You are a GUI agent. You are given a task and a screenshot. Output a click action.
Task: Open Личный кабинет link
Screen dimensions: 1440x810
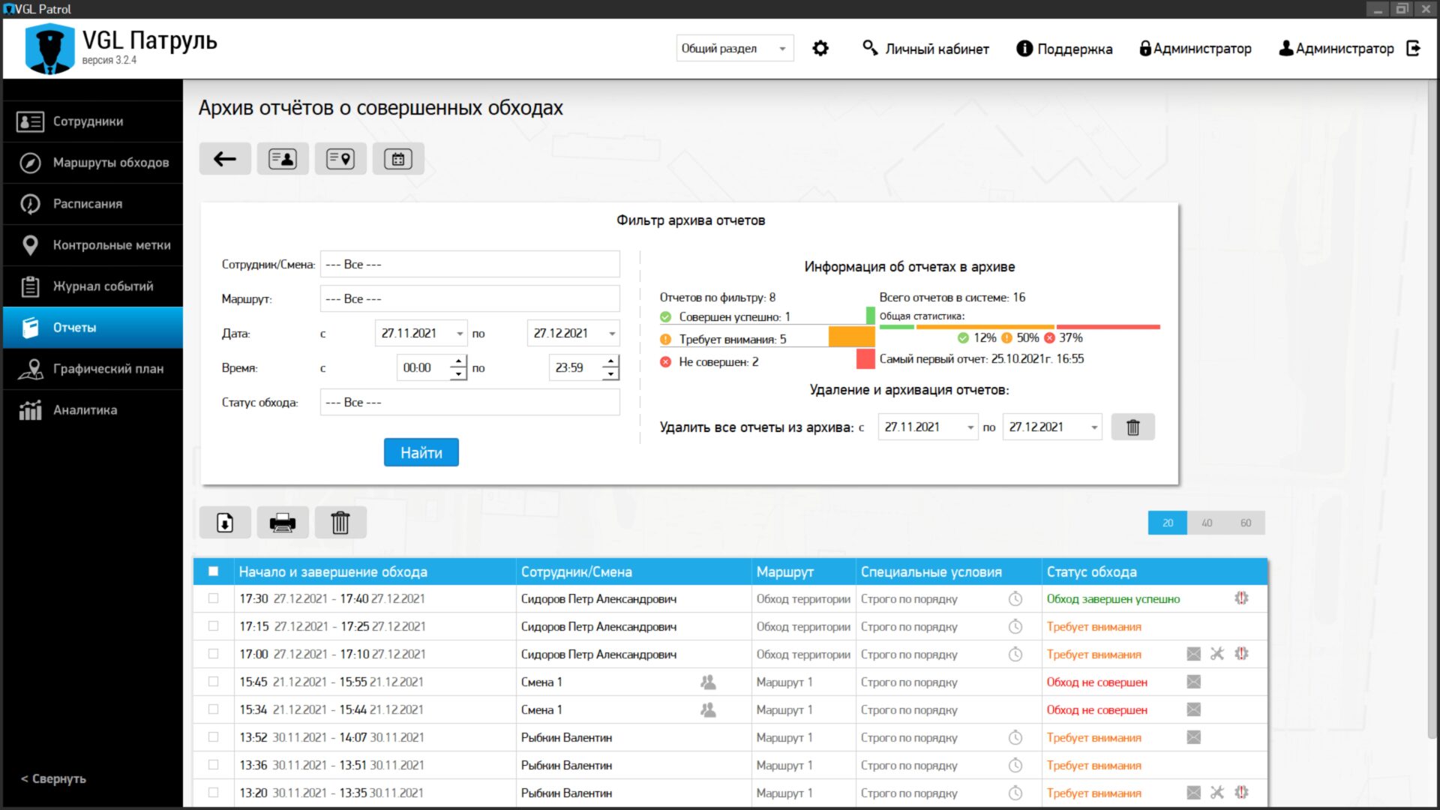(925, 49)
